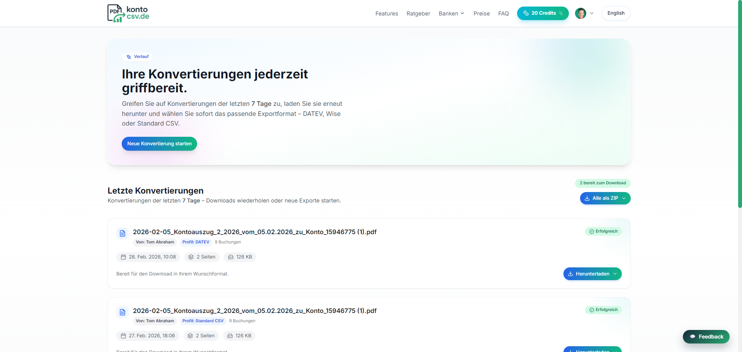Click the Verlauf badge

[138, 57]
